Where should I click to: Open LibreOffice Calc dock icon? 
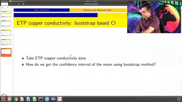point(34,99)
